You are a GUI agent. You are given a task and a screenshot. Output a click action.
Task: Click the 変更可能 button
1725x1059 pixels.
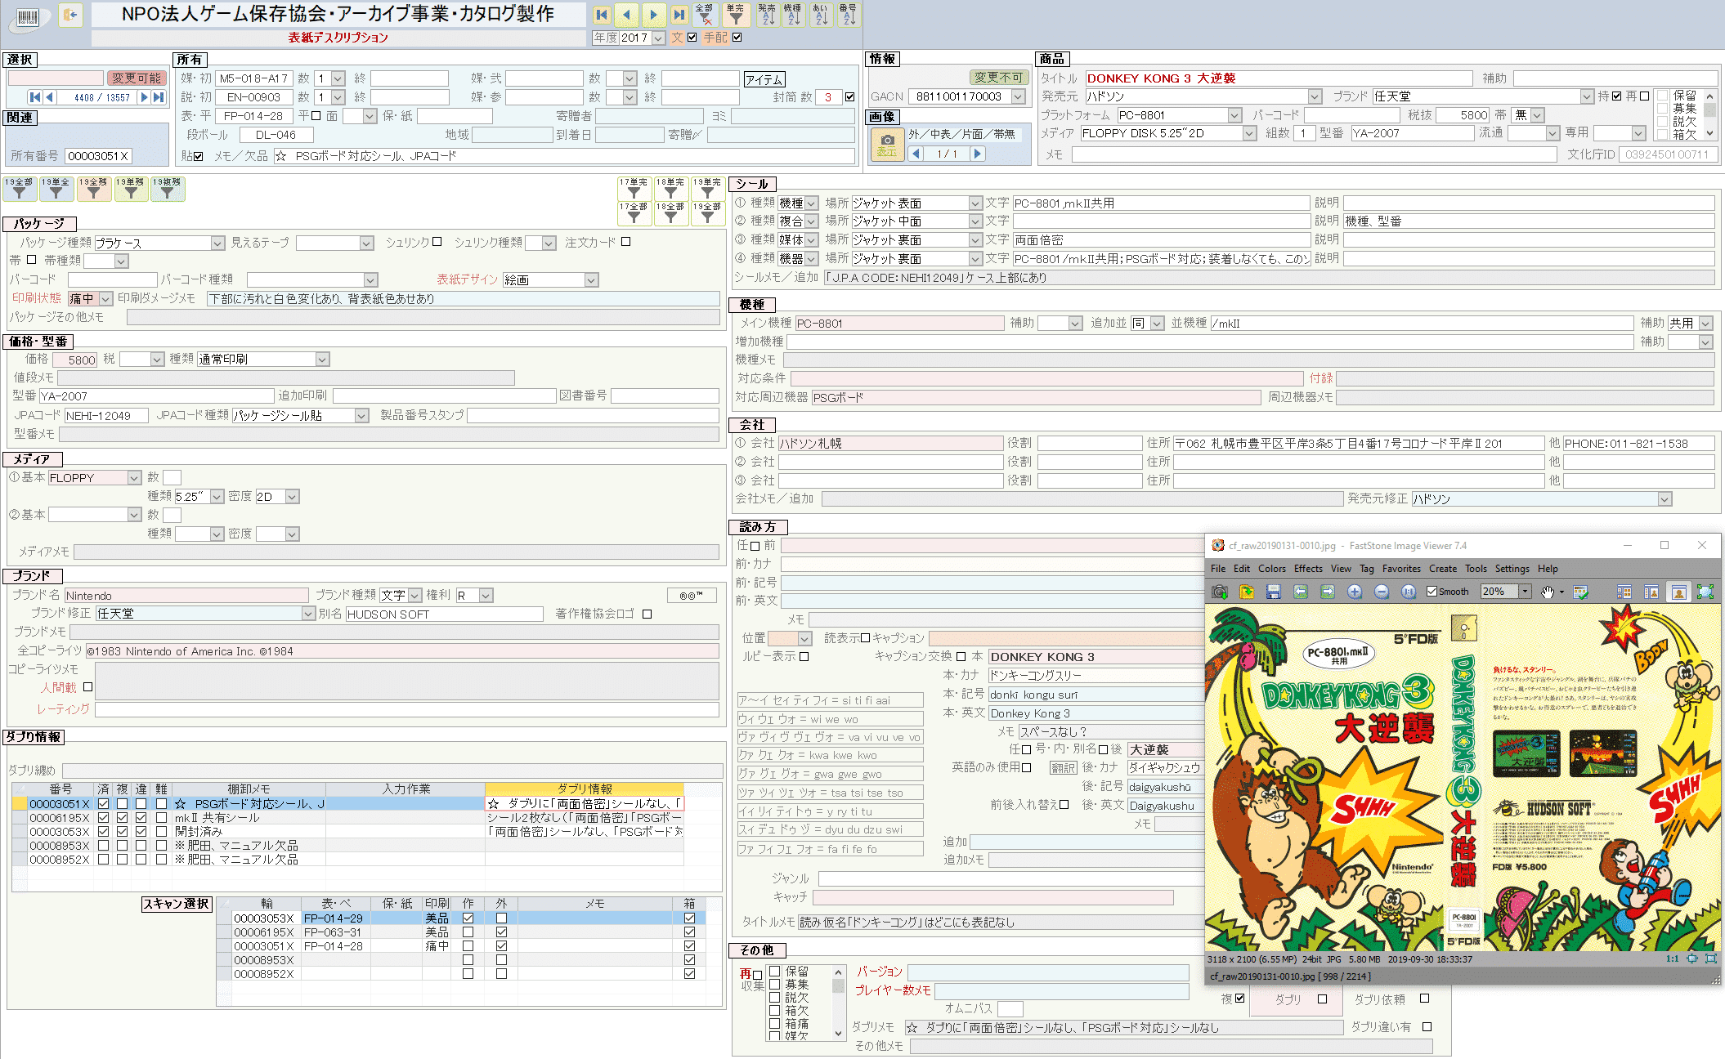pos(137,78)
